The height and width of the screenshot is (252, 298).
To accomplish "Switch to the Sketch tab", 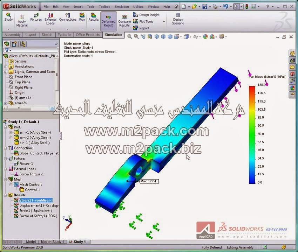I will coord(47,35).
